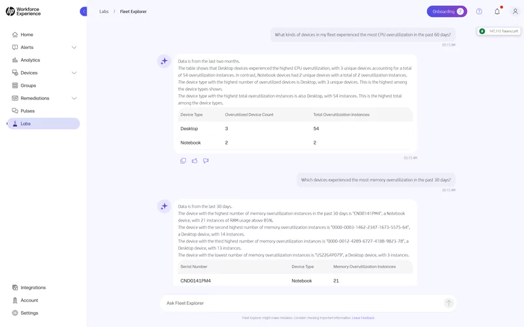Expand the Devices submenu chevron
The width and height of the screenshot is (524, 327).
[74, 73]
